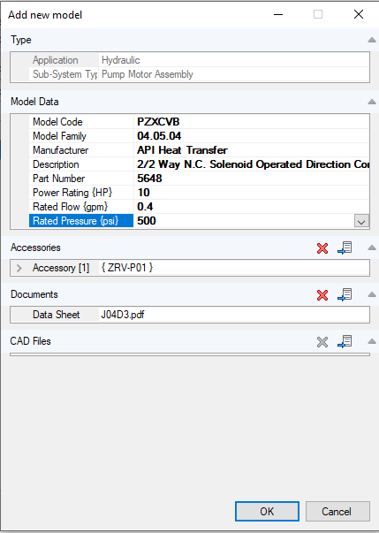The height and width of the screenshot is (533, 379).
Task: Remove document with red X in Documents
Action: [322, 295]
